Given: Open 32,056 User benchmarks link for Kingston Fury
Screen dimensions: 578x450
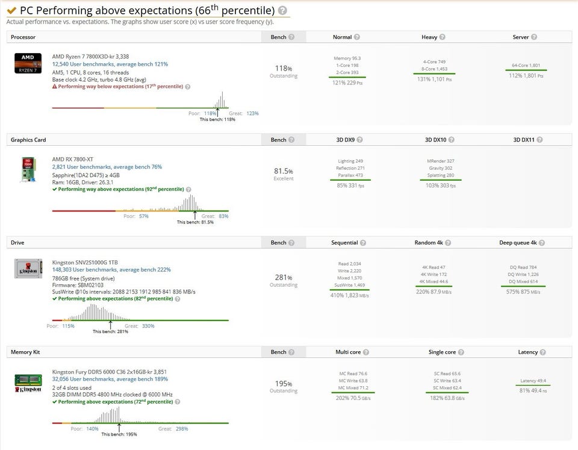Looking at the screenshot, I should (110, 379).
